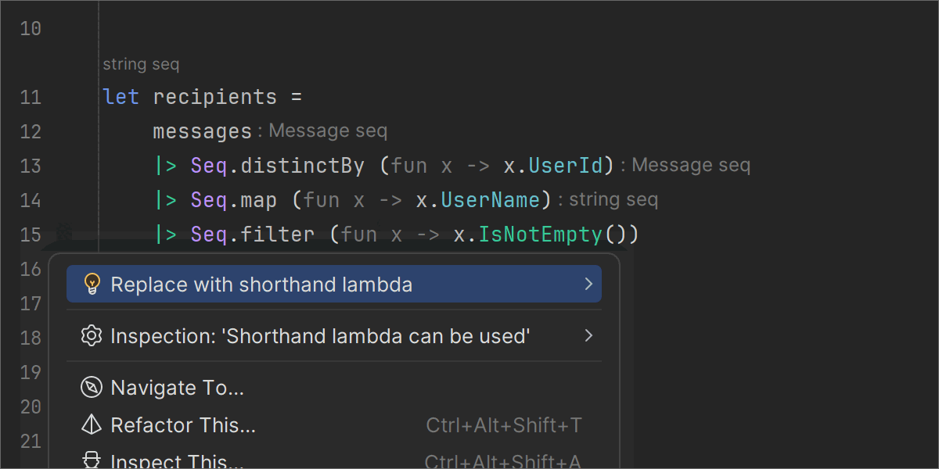Choose Refactor This... menu item
939x469 pixels.
tap(183, 425)
